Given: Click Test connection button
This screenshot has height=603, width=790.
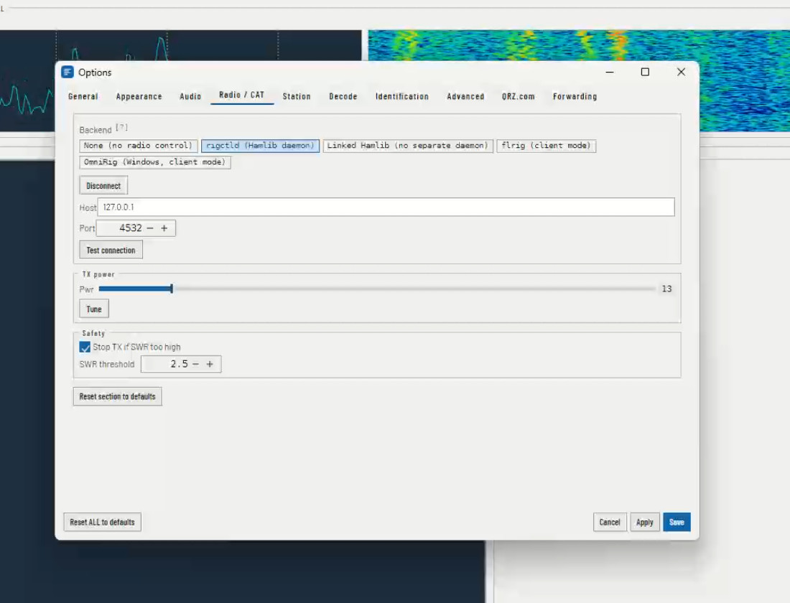Looking at the screenshot, I should [x=111, y=250].
